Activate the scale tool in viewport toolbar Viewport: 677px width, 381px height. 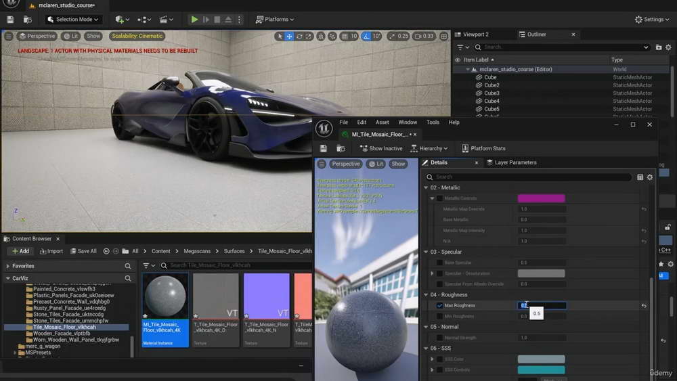pyautogui.click(x=309, y=37)
